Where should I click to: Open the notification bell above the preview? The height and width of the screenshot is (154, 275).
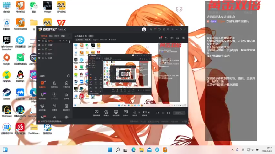click(x=177, y=38)
